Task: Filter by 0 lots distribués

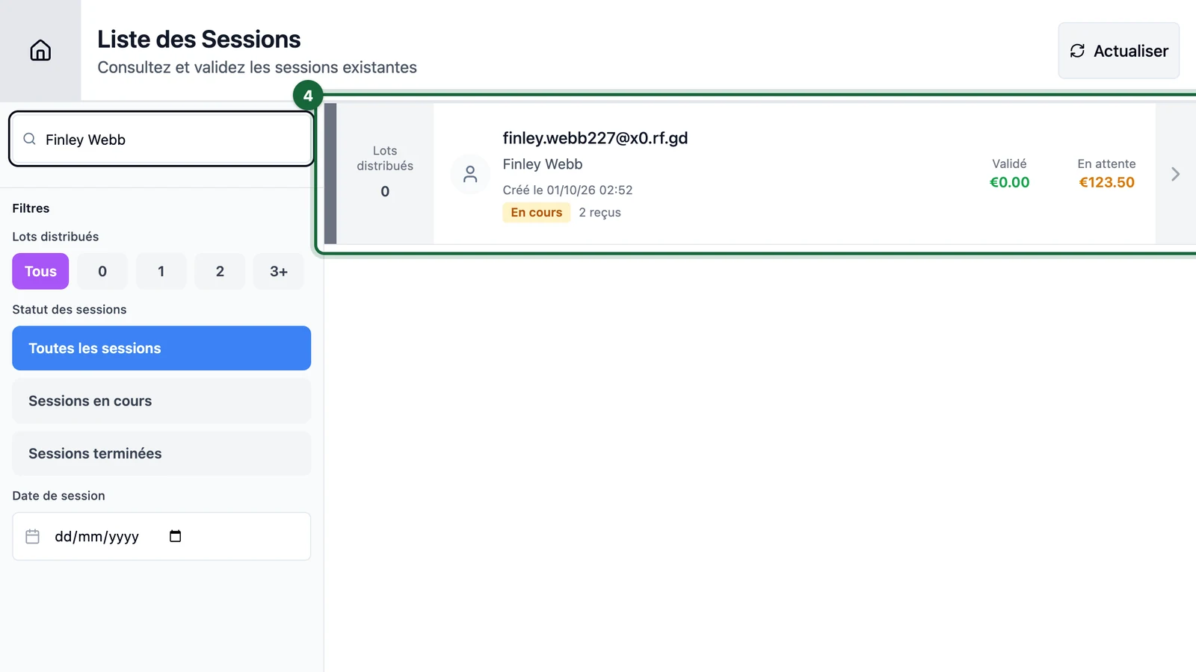Action: (x=102, y=271)
